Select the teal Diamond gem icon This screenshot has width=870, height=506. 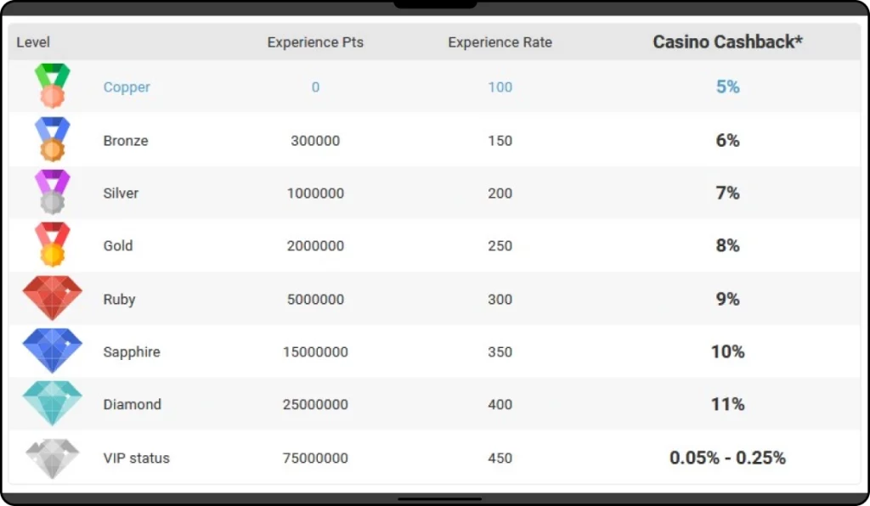[x=52, y=403]
